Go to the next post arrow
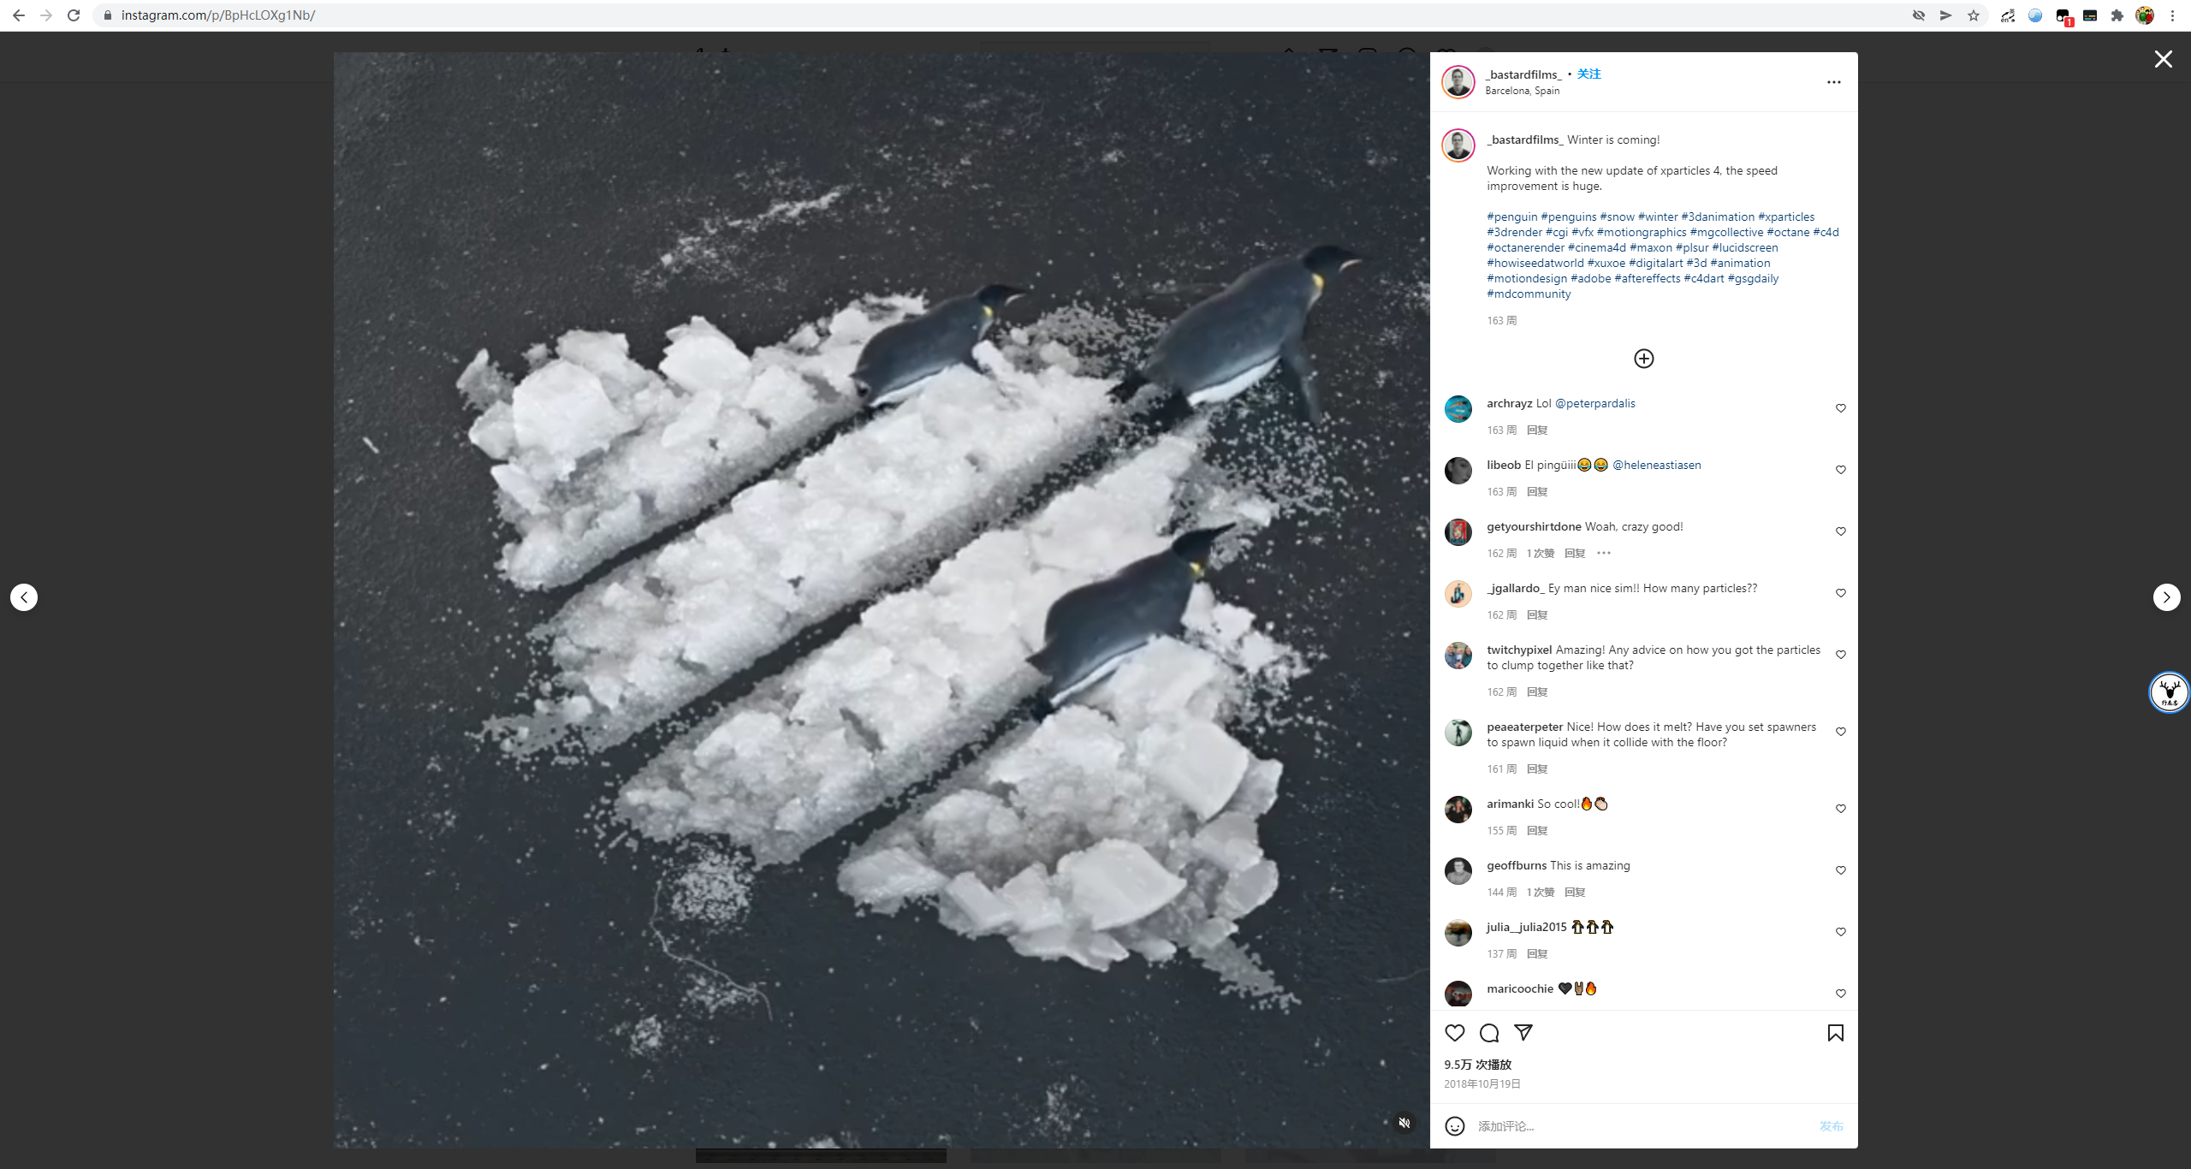Viewport: 2191px width, 1169px height. pos(2166,597)
